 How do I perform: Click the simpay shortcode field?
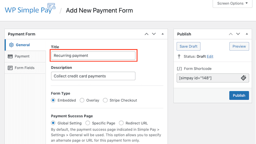[213, 78]
